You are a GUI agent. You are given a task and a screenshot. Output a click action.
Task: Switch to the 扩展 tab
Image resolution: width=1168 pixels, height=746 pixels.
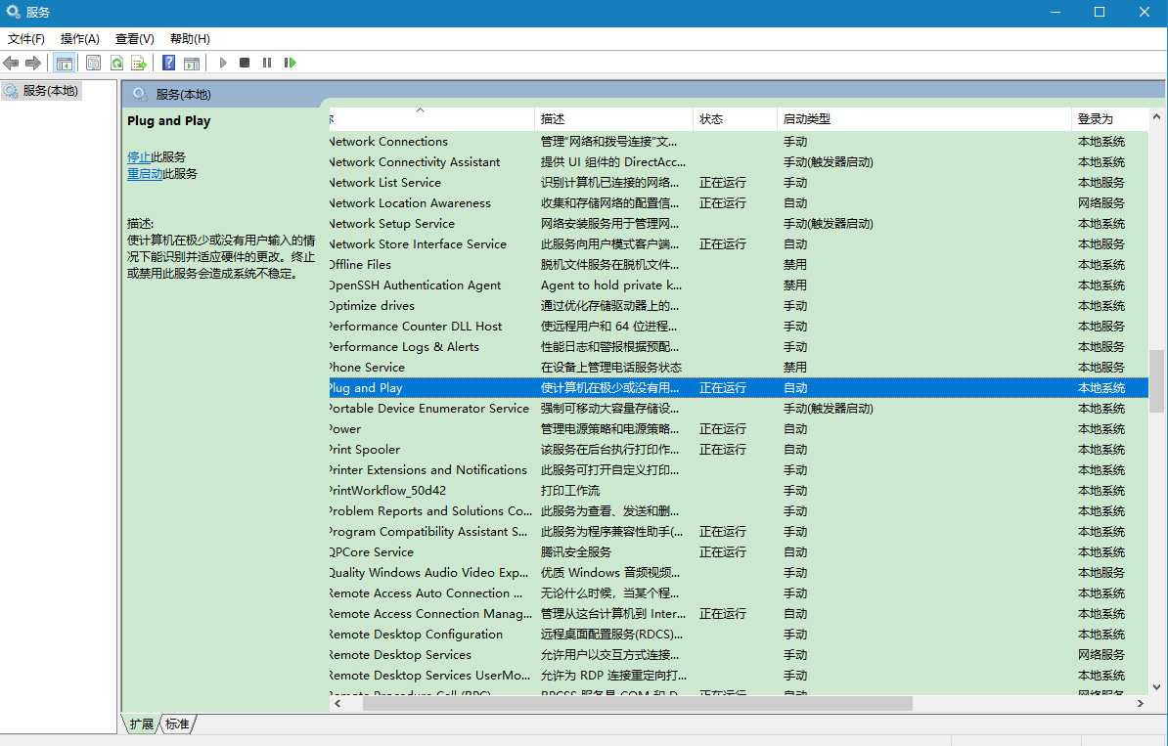[142, 724]
